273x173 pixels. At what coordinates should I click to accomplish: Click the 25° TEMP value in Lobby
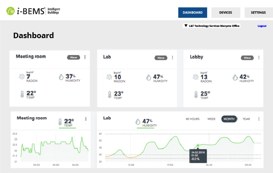coord(205,95)
